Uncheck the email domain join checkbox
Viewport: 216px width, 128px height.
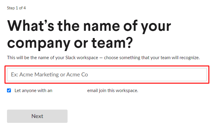pyautogui.click(x=9, y=90)
